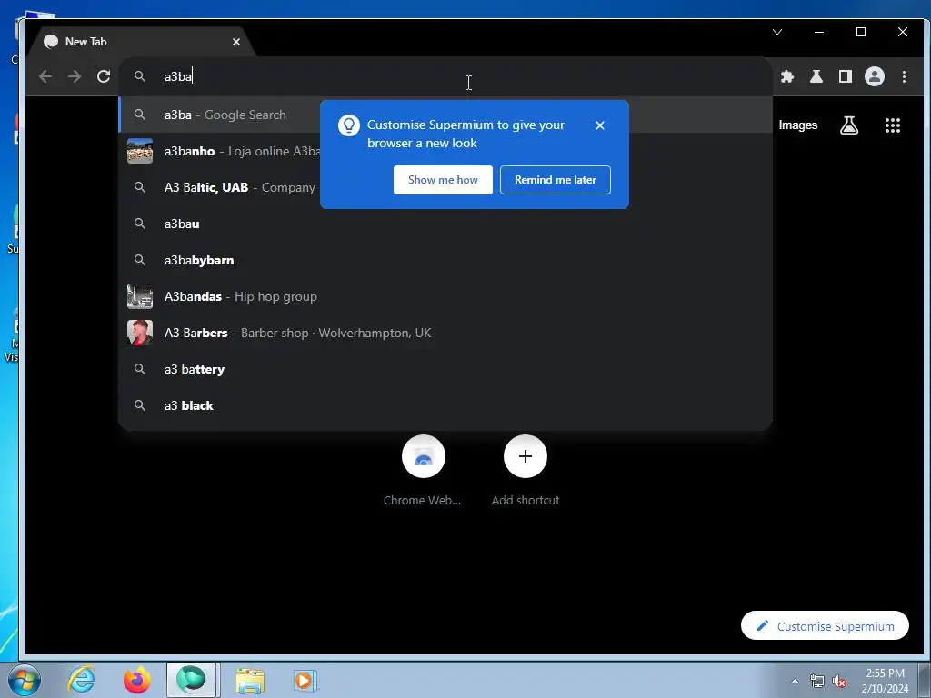Toggle the side panel icon
This screenshot has width=931, height=698.
pos(845,76)
